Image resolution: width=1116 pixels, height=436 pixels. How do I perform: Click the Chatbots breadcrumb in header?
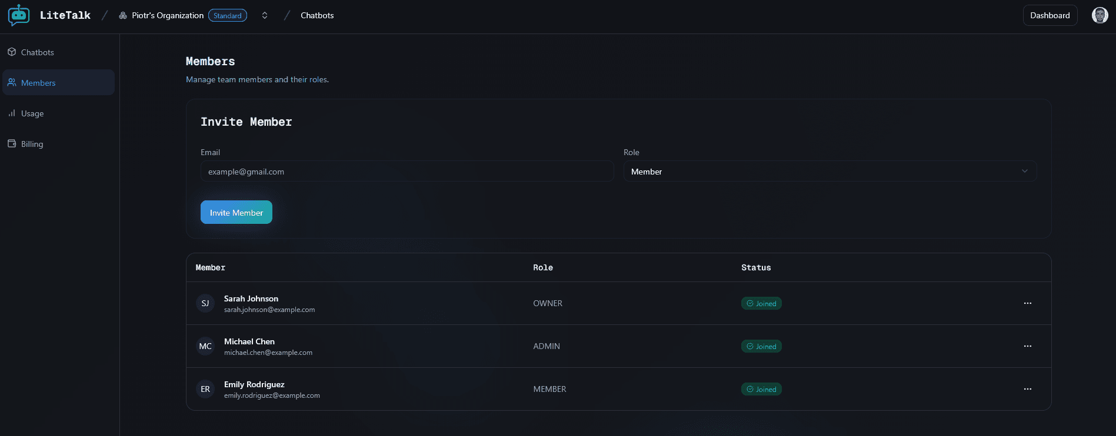tap(317, 15)
